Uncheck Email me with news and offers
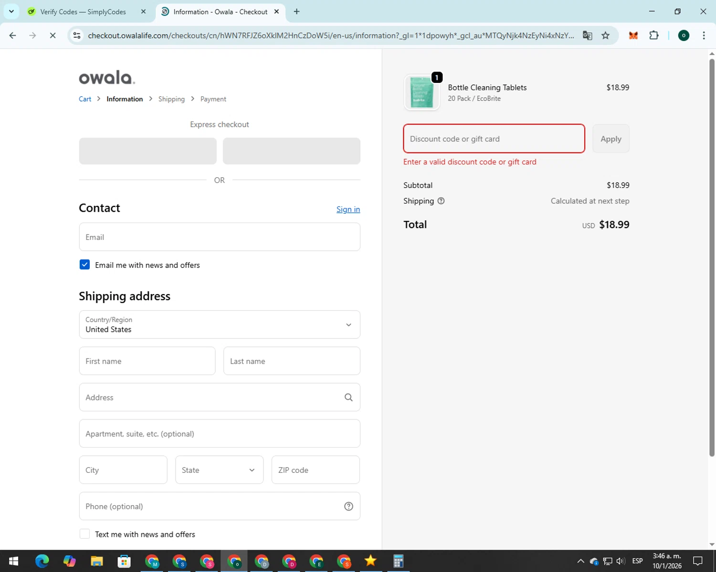Screen dimensions: 716x572 coord(84,265)
